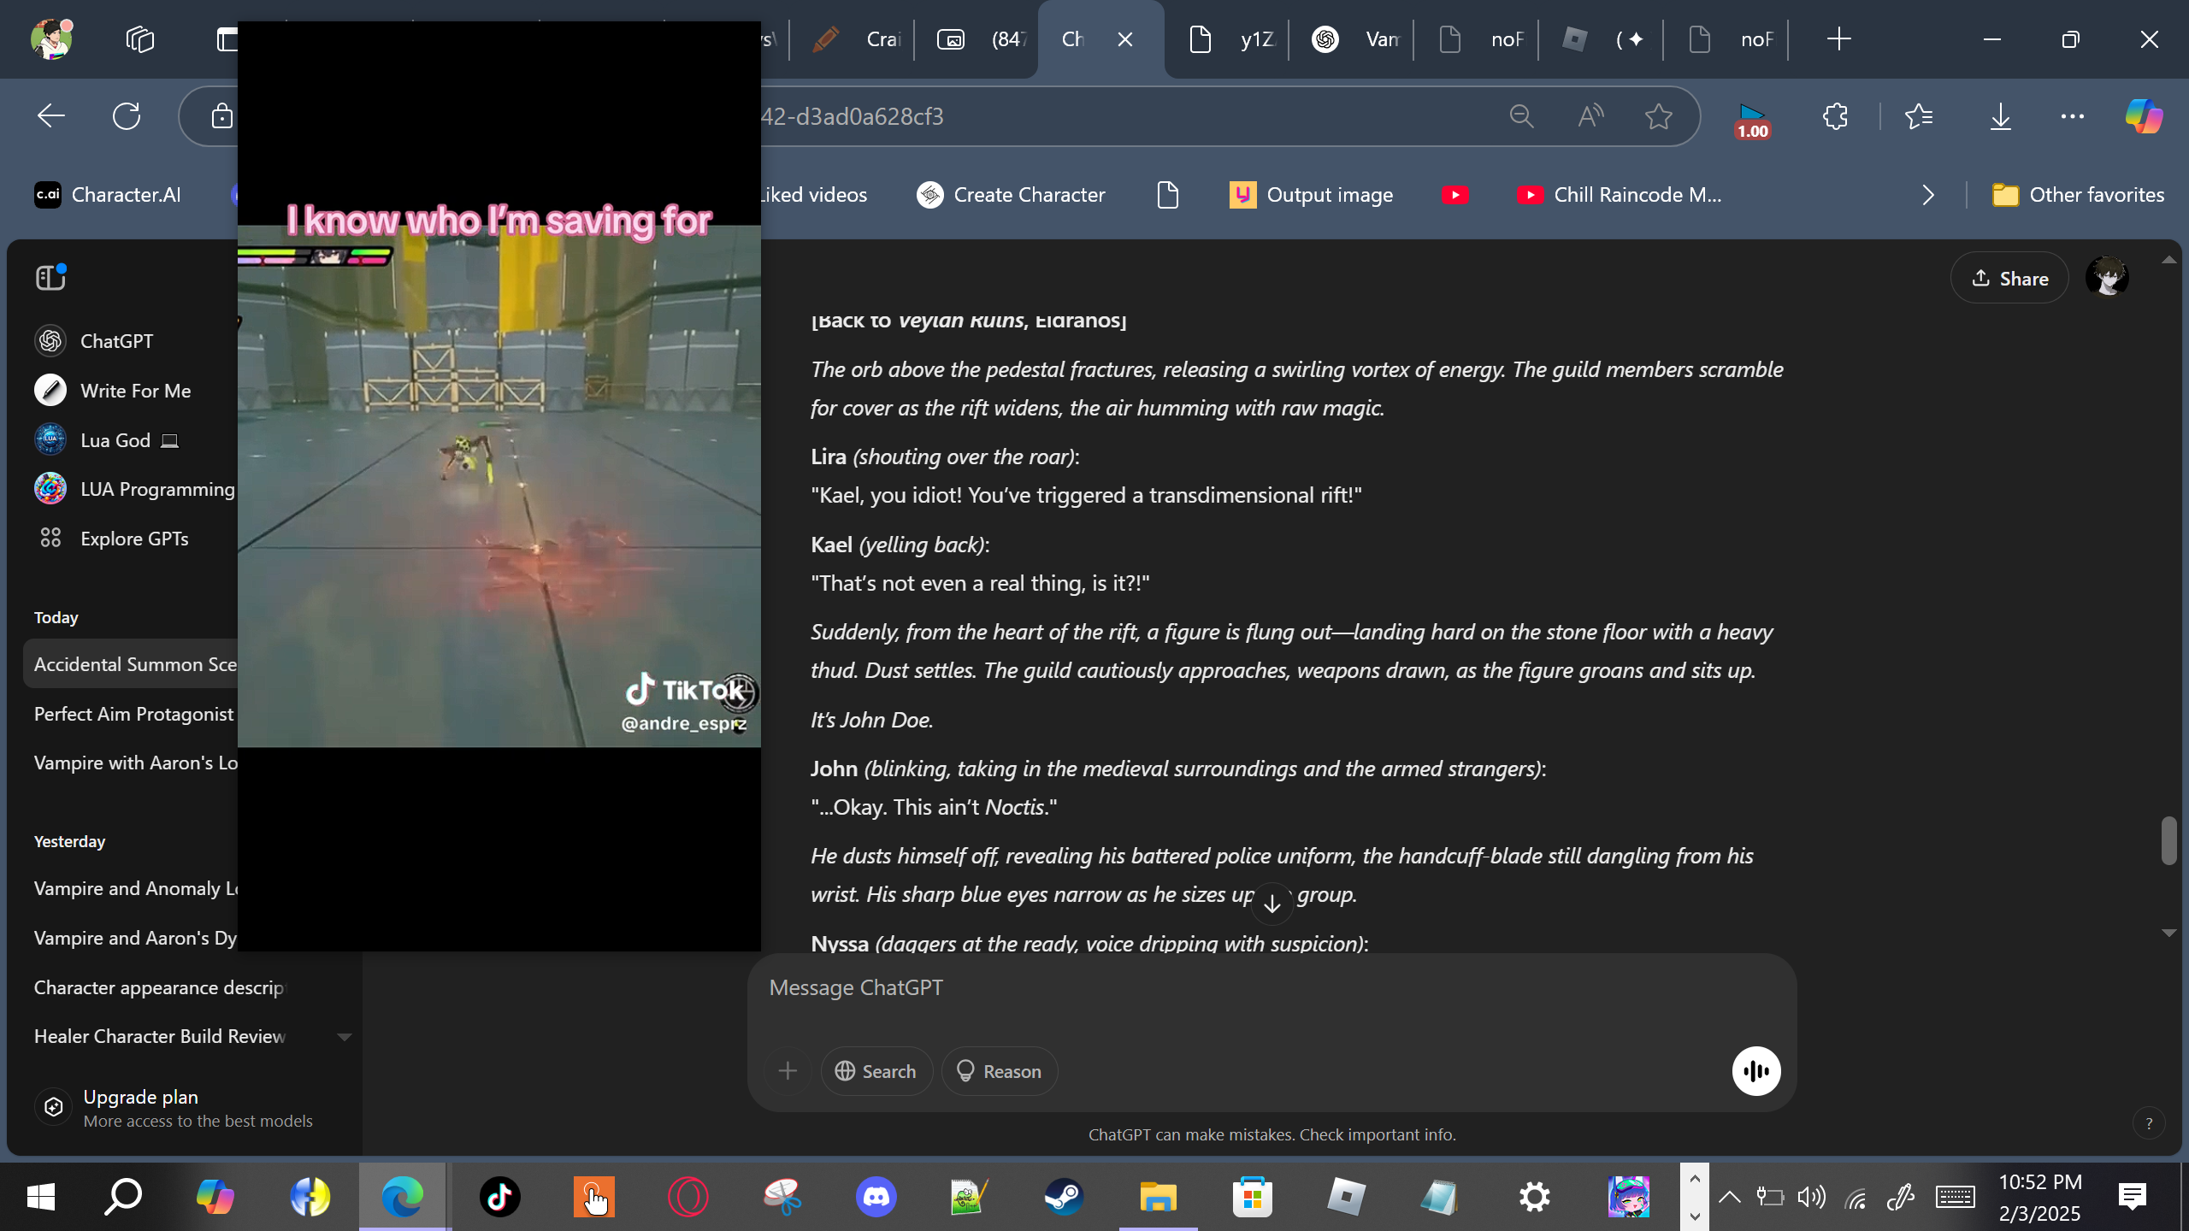Expand the bookmarks bar overflow chevron

[1927, 195]
